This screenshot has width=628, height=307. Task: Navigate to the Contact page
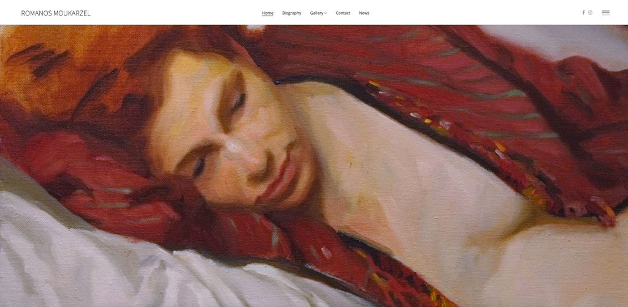click(x=343, y=13)
